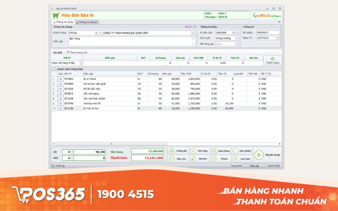Click the Số lượng green column header

pyautogui.click(x=161, y=58)
